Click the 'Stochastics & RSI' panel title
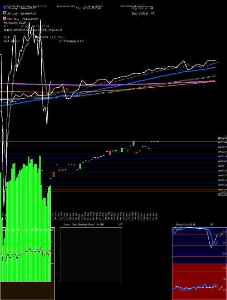 pyautogui.click(x=194, y=225)
